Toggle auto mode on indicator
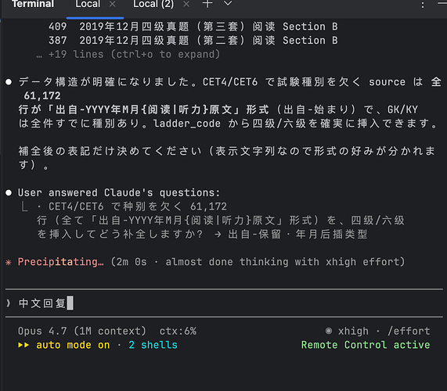Image resolution: width=447 pixels, height=391 pixels. pos(73,345)
